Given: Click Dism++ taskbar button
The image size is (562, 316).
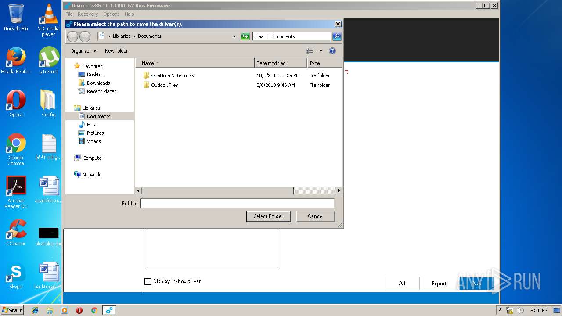Looking at the screenshot, I should pyautogui.click(x=109, y=310).
